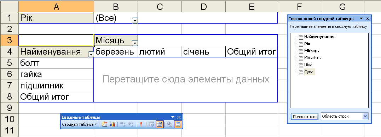Toggle the Show Field List icon
381x137 pixels.
coord(178,124)
